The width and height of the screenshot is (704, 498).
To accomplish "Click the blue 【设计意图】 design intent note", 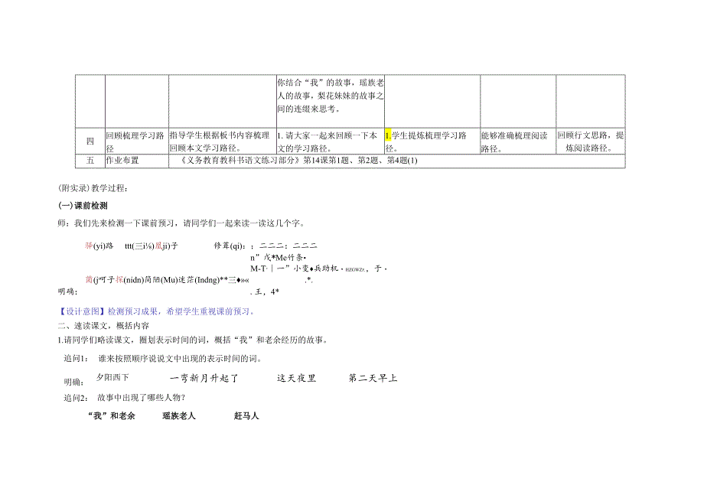I will tap(80, 310).
